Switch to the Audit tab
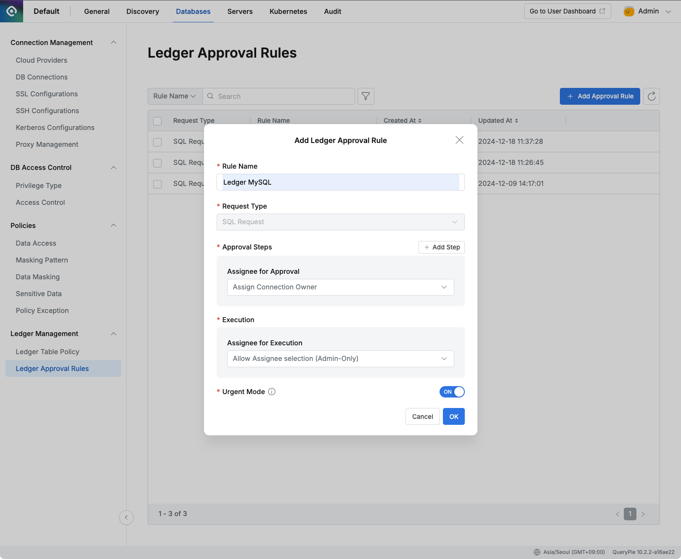This screenshot has height=559, width=681. (332, 11)
